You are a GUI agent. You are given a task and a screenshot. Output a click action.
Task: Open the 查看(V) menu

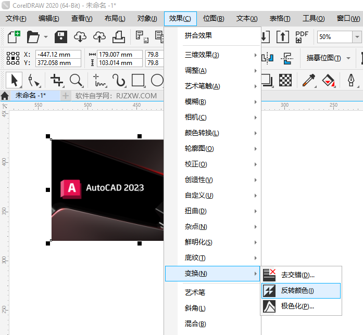(x=82, y=19)
